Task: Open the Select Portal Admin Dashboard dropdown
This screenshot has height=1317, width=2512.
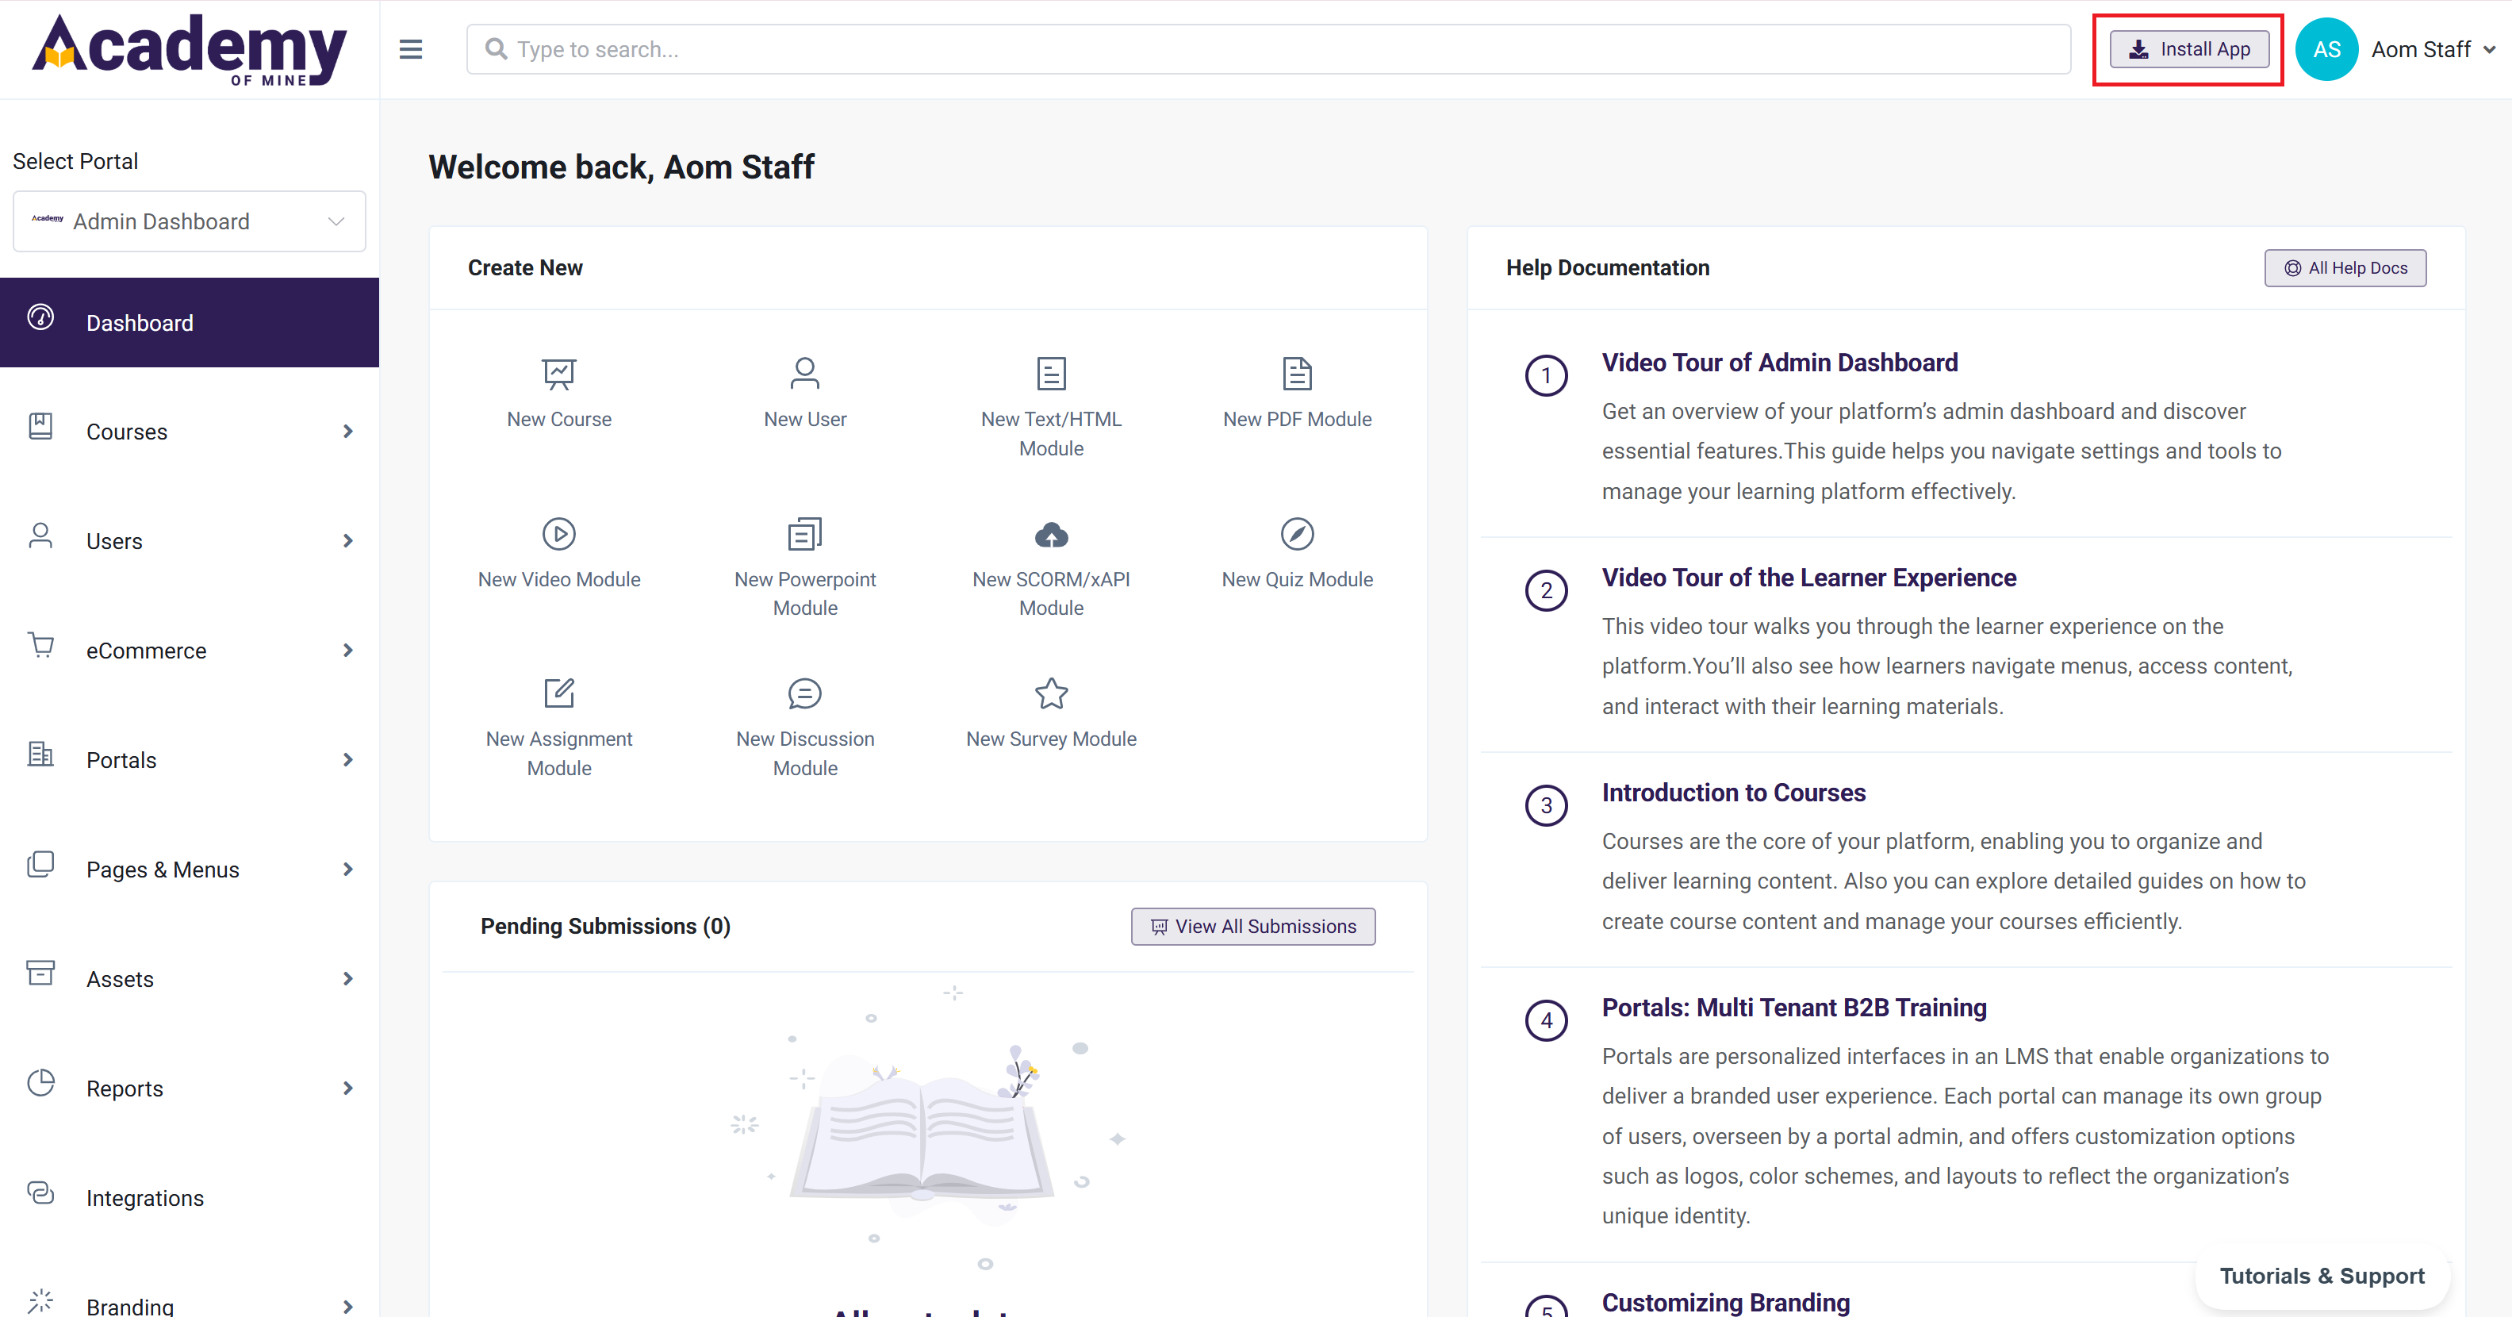Action: pyautogui.click(x=190, y=221)
